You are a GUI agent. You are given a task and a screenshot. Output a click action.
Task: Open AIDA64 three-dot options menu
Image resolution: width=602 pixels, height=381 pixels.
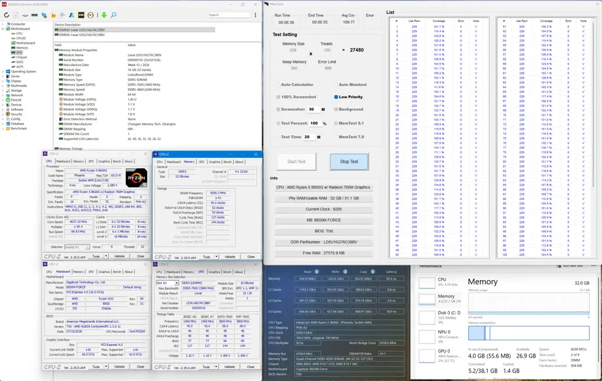point(255,15)
